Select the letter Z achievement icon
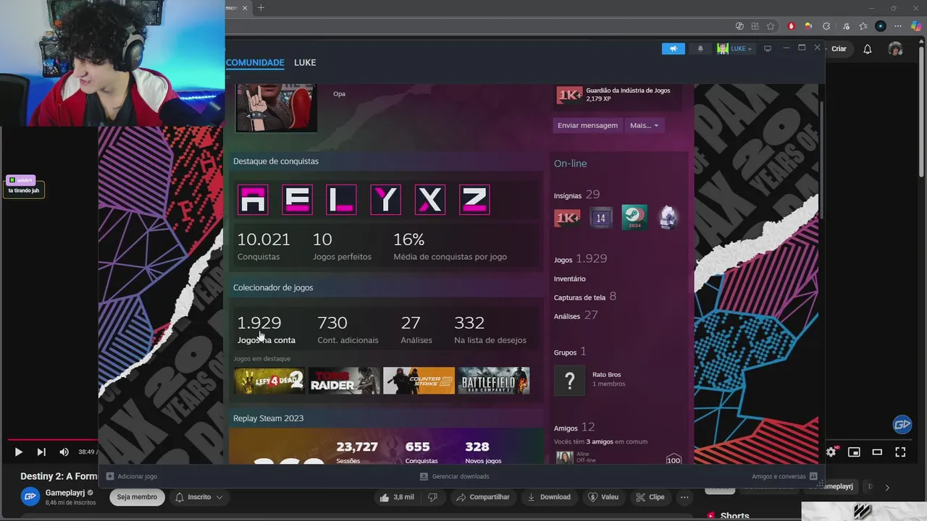The image size is (927, 521). 474,200
